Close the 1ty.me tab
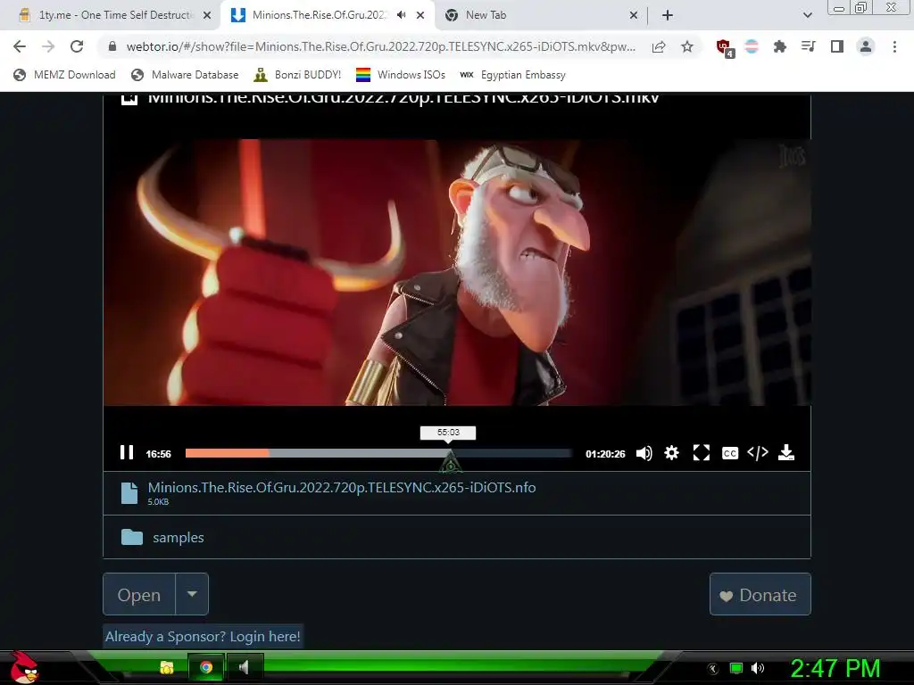 click(207, 16)
